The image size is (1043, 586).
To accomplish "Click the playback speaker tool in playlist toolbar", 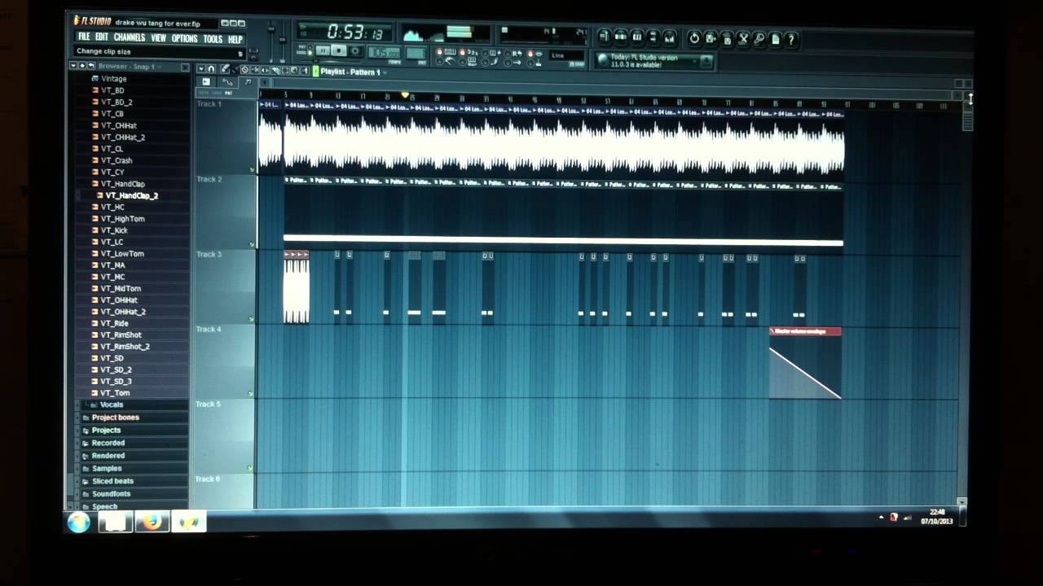I will 305,70.
